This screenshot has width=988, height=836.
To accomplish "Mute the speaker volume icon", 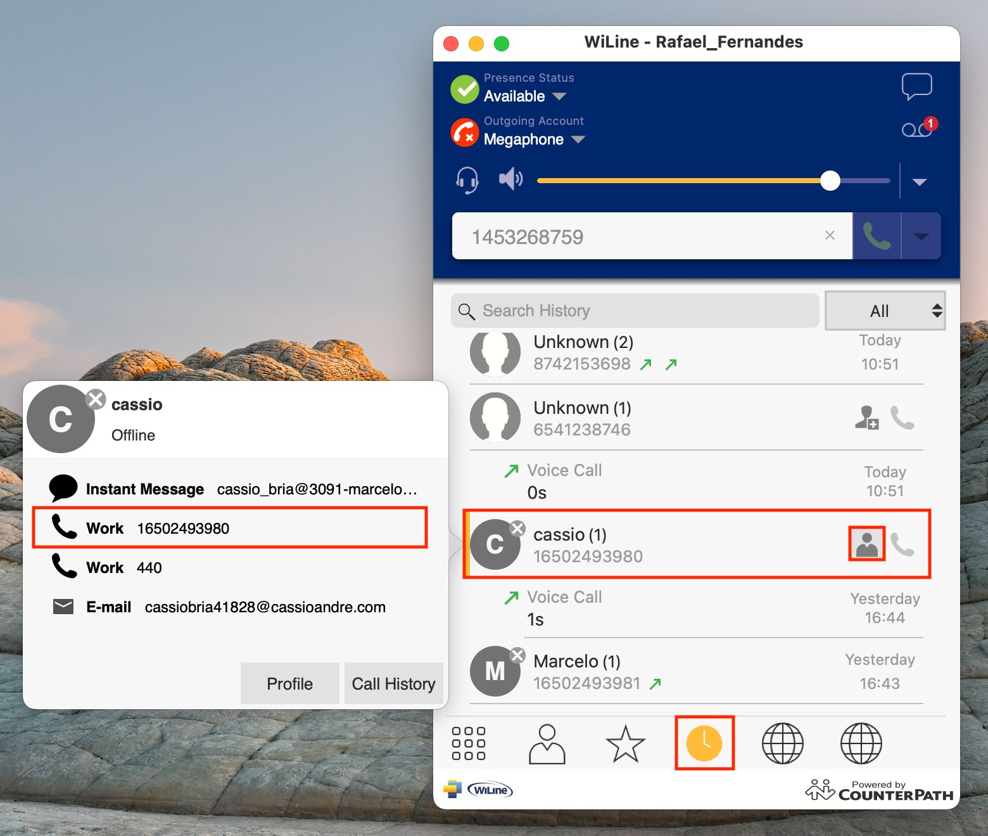I will pyautogui.click(x=510, y=179).
